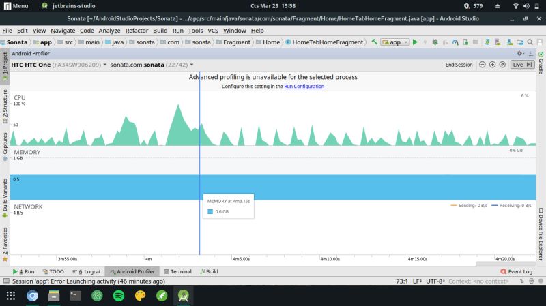
Task: Click the LF line separator status entry
Action: coord(417,281)
